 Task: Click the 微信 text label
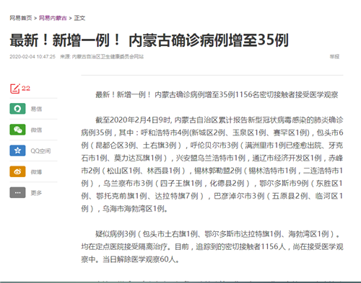(x=36, y=130)
